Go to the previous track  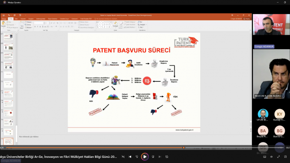pyautogui.click(x=130, y=157)
